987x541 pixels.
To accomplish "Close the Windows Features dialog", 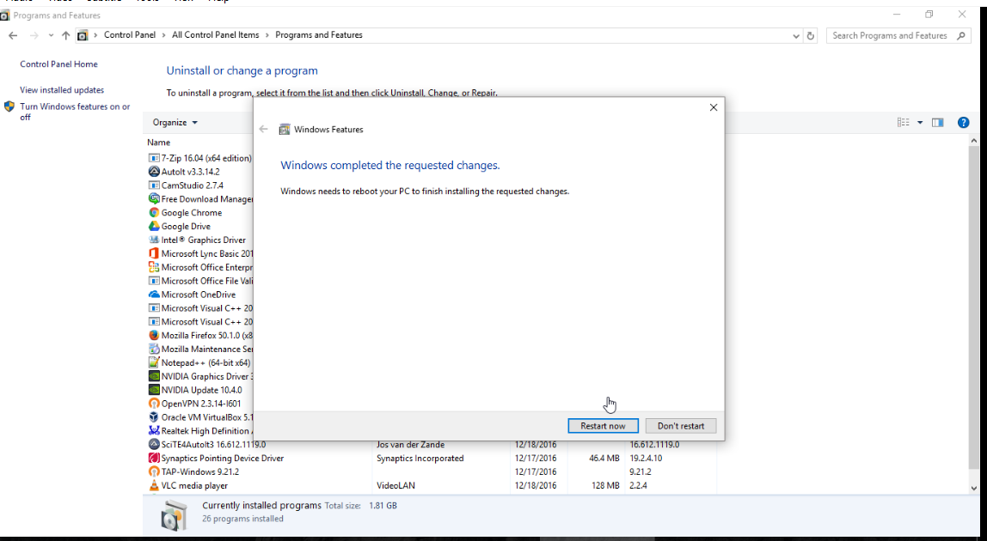I will pos(714,107).
